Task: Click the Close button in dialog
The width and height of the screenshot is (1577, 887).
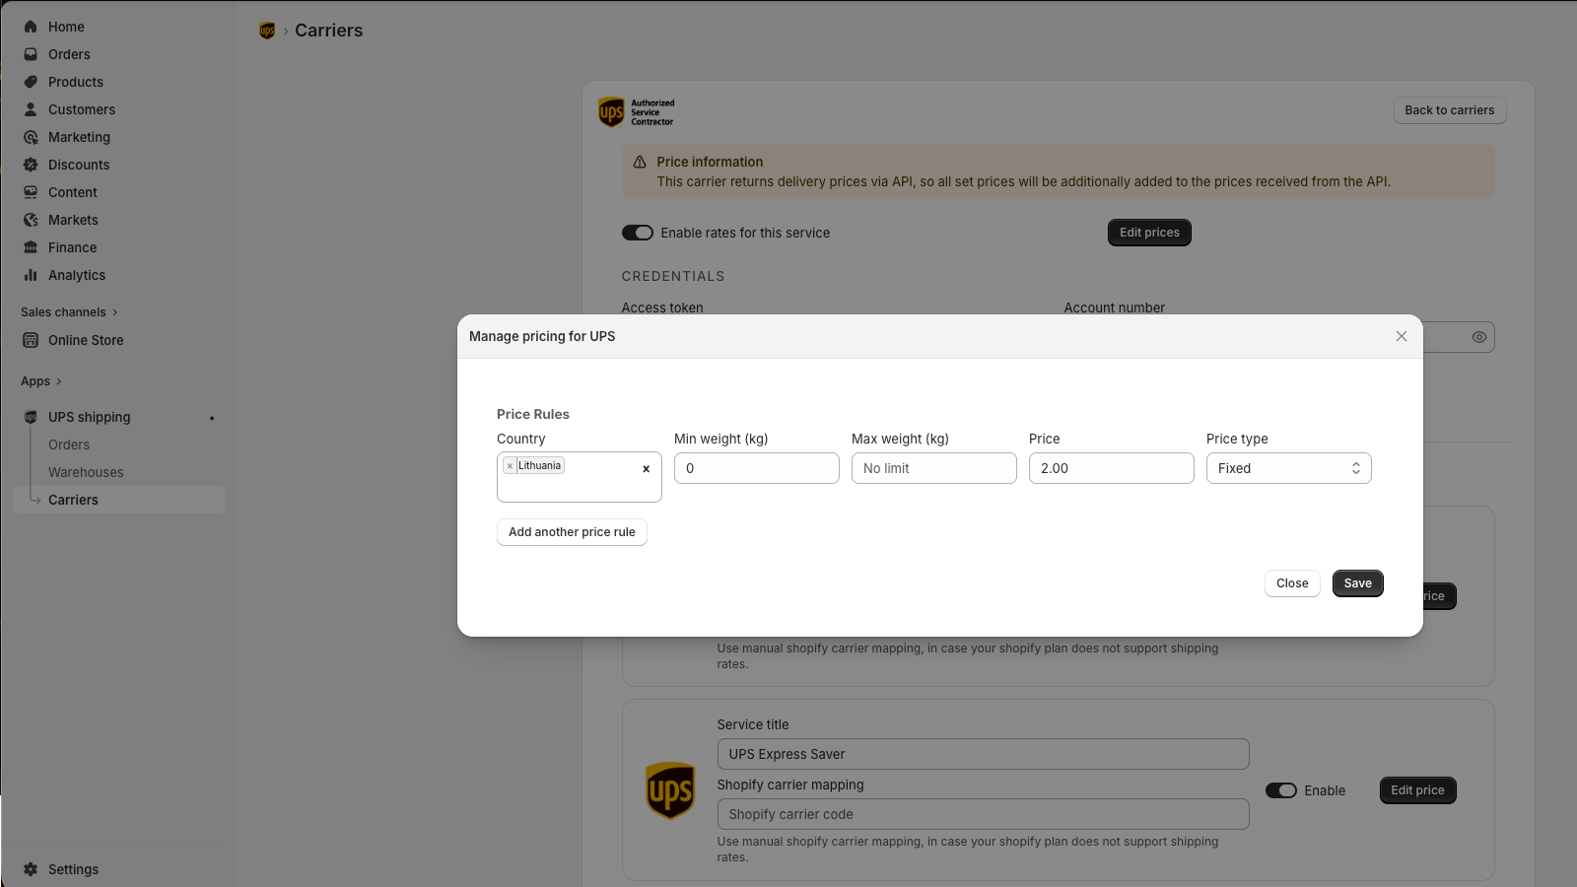Action: click(1292, 583)
